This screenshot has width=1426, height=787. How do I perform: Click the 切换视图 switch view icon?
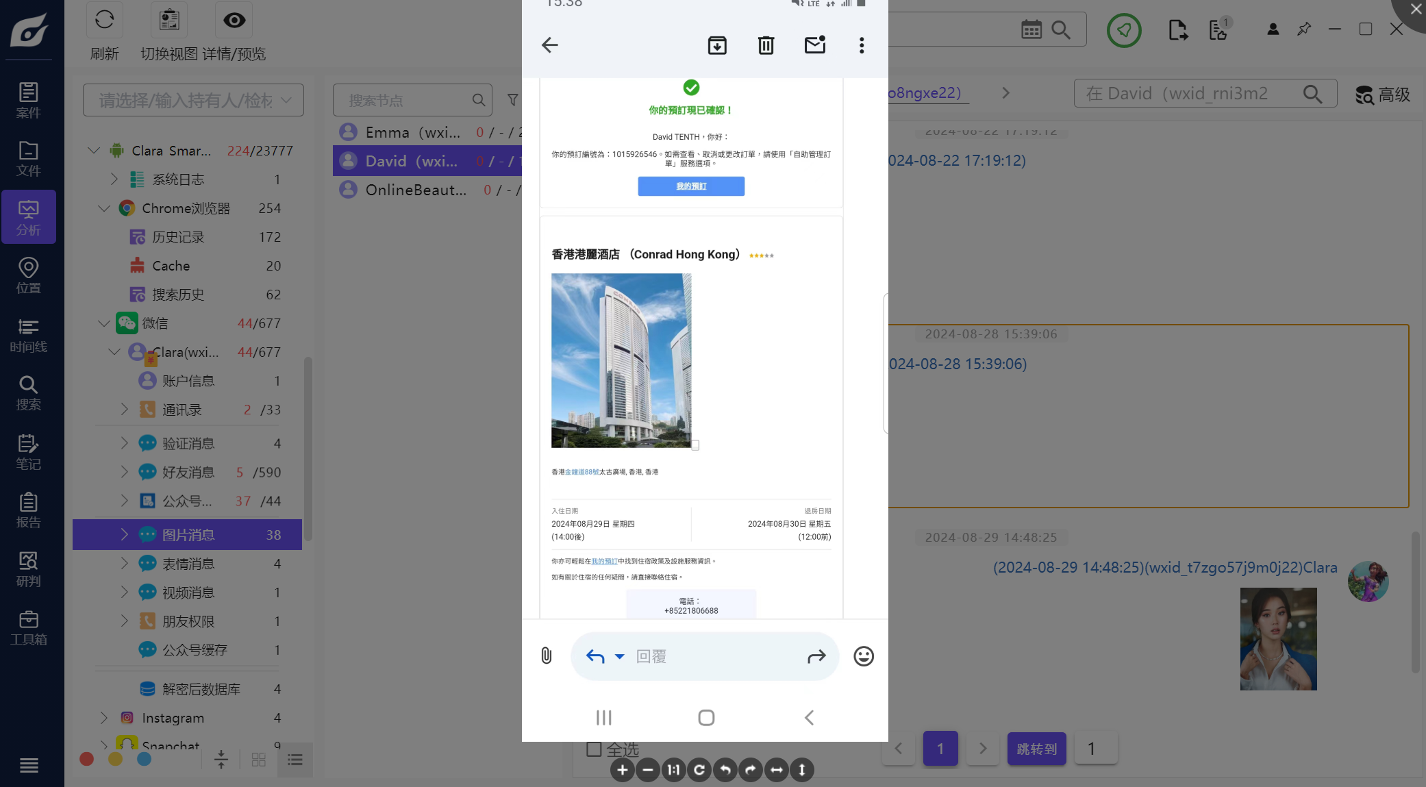click(169, 20)
